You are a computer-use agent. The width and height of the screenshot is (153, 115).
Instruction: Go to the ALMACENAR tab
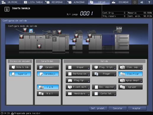[x=77, y=2]
